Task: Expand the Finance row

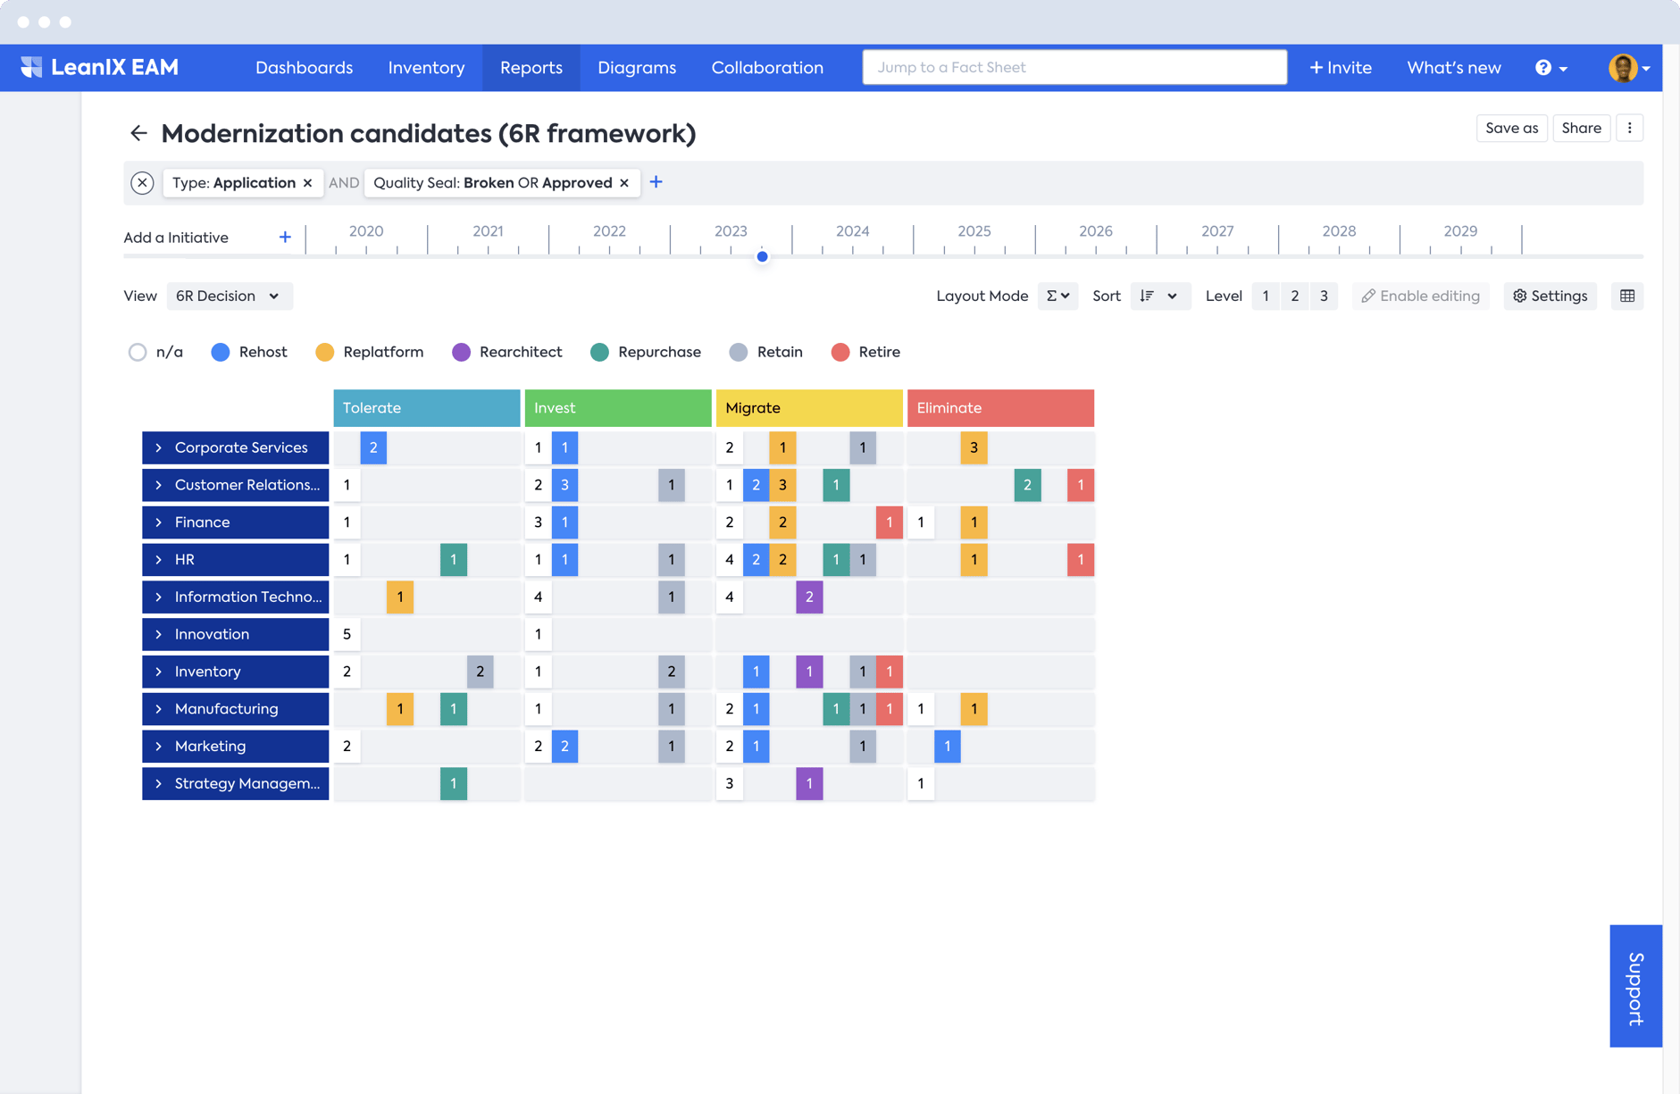Action: pyautogui.click(x=159, y=522)
